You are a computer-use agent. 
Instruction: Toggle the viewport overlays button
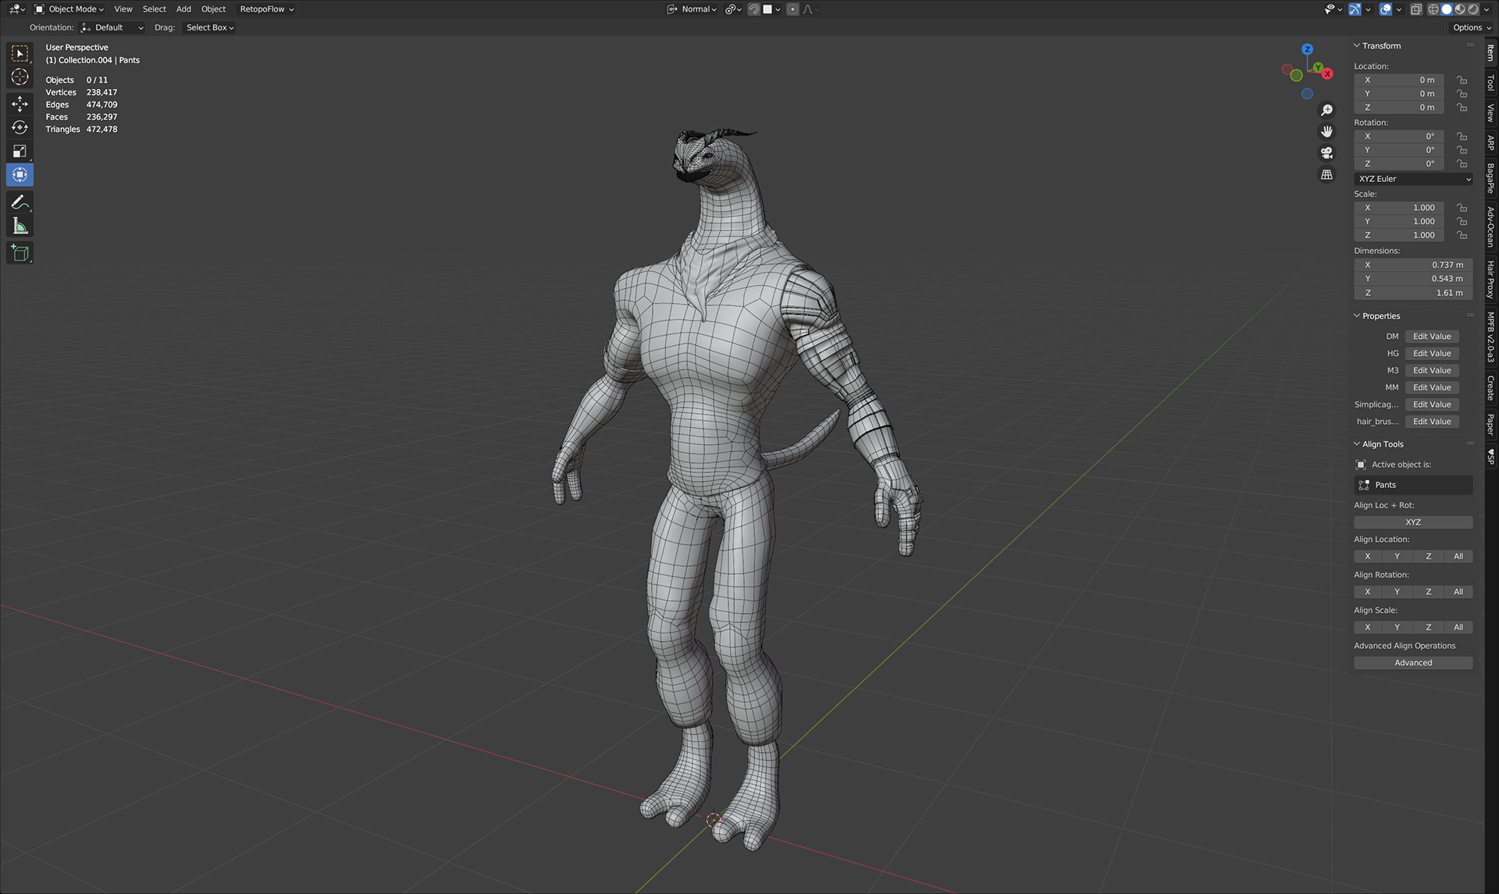click(1386, 9)
